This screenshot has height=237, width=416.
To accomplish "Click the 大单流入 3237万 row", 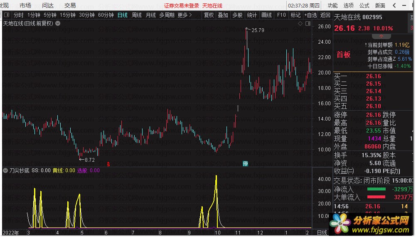I will 374,197.
